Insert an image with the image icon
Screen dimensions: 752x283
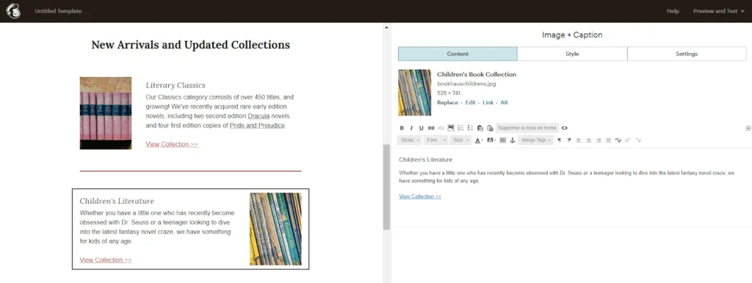(451, 128)
